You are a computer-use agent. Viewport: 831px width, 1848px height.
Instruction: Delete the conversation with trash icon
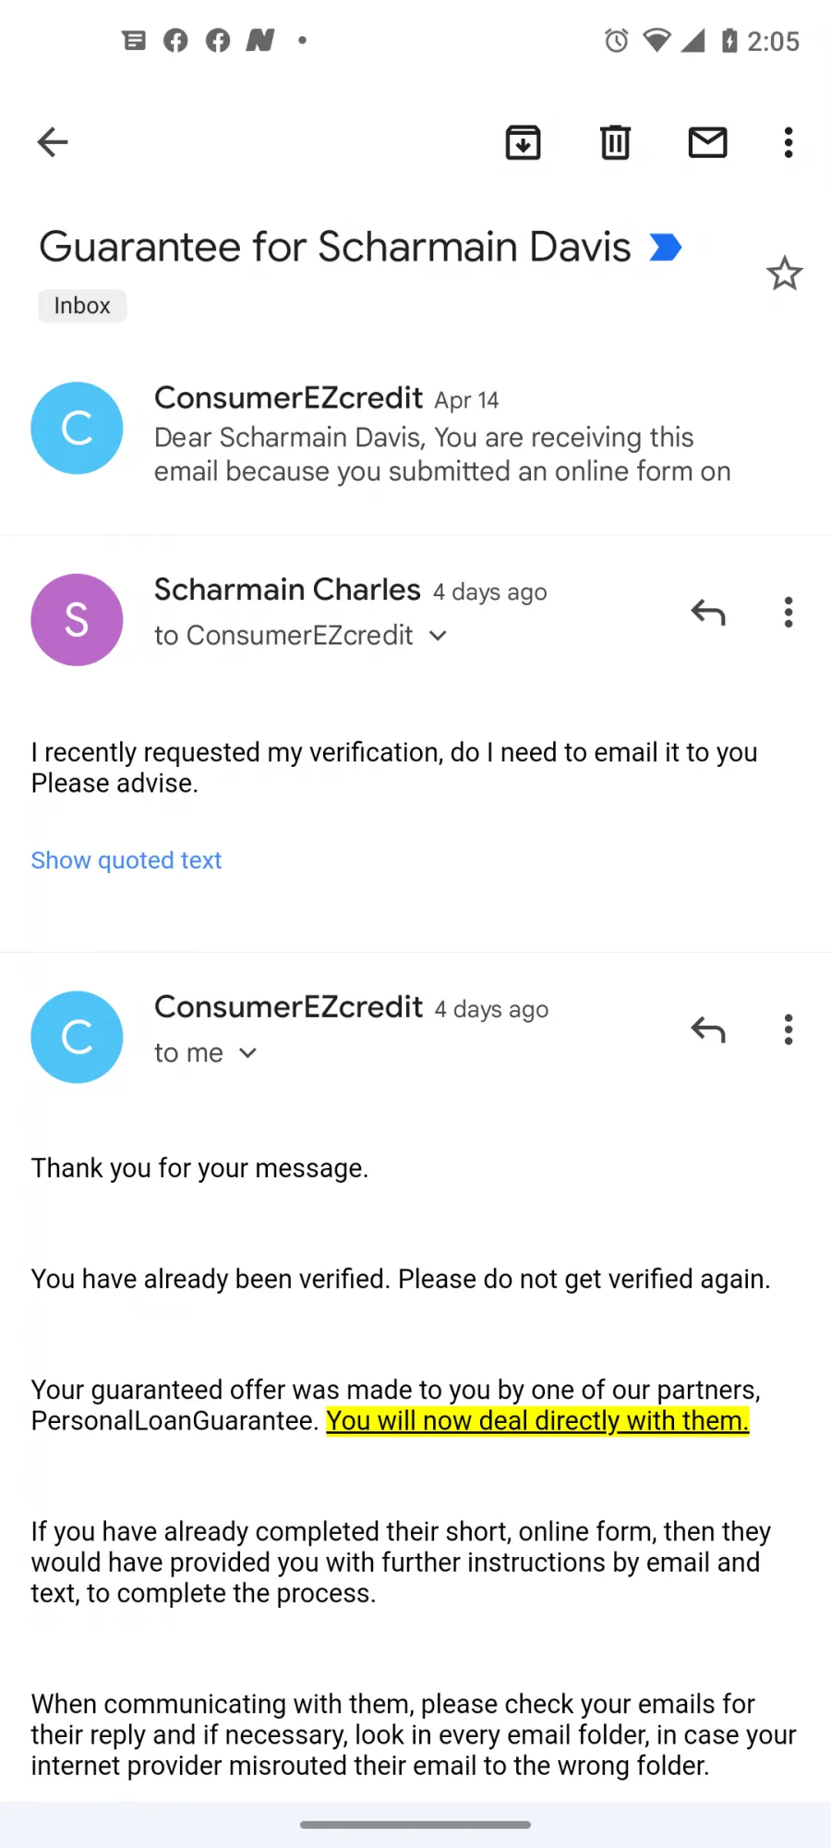(615, 142)
